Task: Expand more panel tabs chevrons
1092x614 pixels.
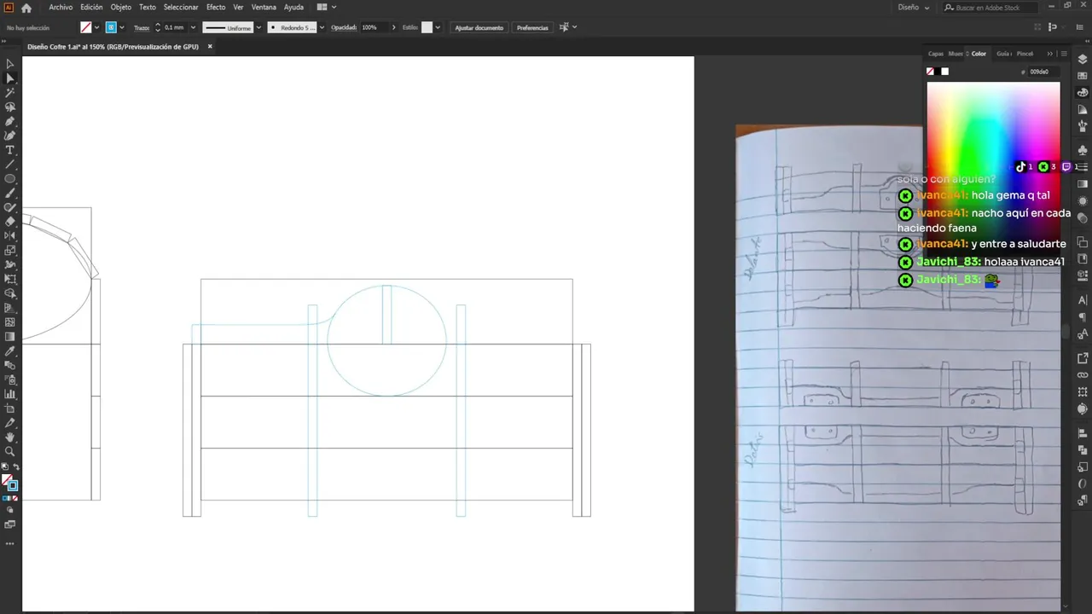Action: [1050, 54]
